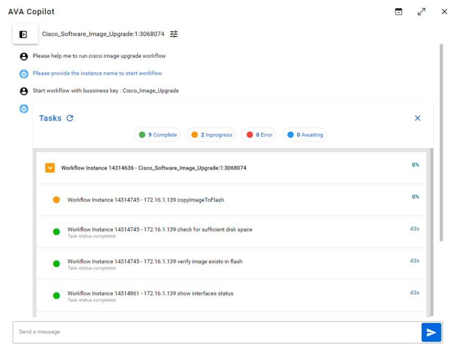Expand AVA Copilot to full screen

[421, 12]
